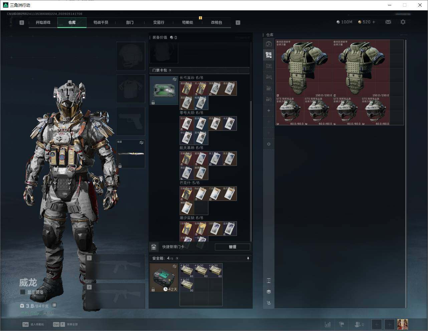Select the first warehouse storage icon
428x331 pixels.
pos(269,44)
